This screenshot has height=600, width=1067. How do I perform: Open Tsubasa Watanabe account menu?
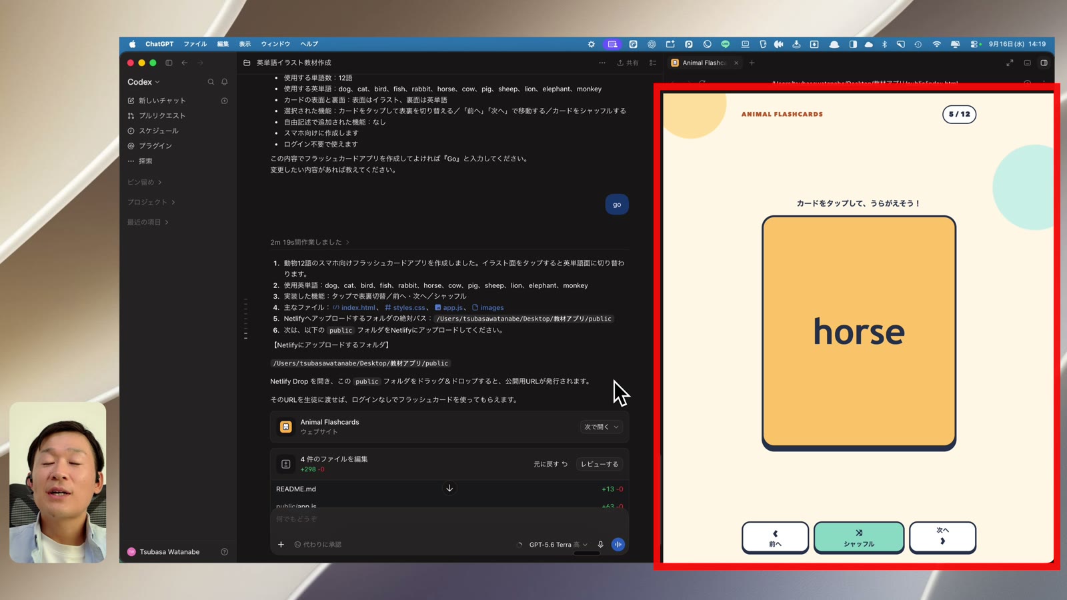(x=164, y=552)
